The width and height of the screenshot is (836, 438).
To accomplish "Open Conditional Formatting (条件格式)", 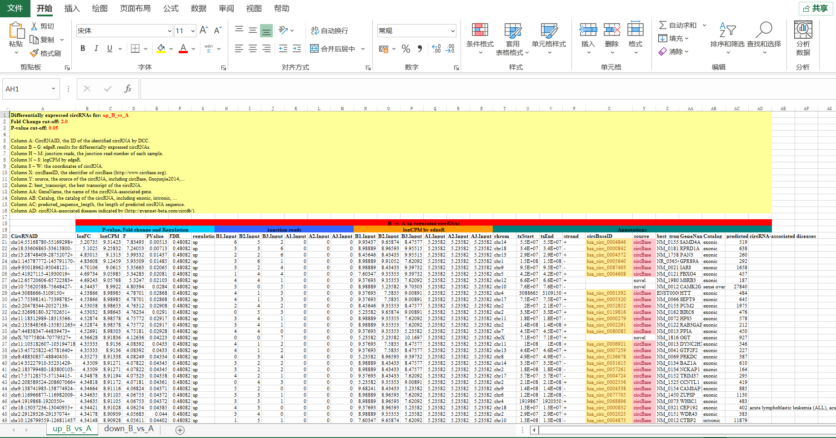I will pos(480,38).
